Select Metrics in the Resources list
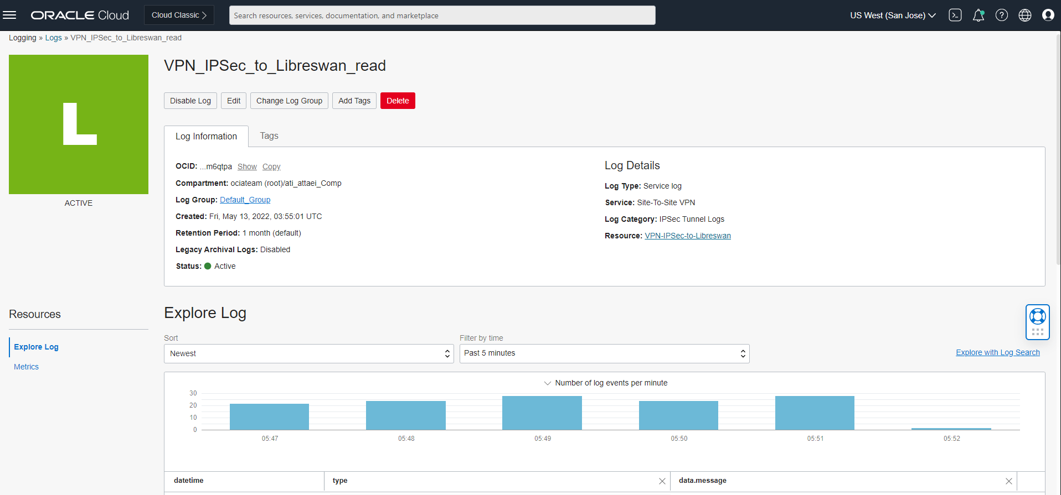1061x495 pixels. 26,367
